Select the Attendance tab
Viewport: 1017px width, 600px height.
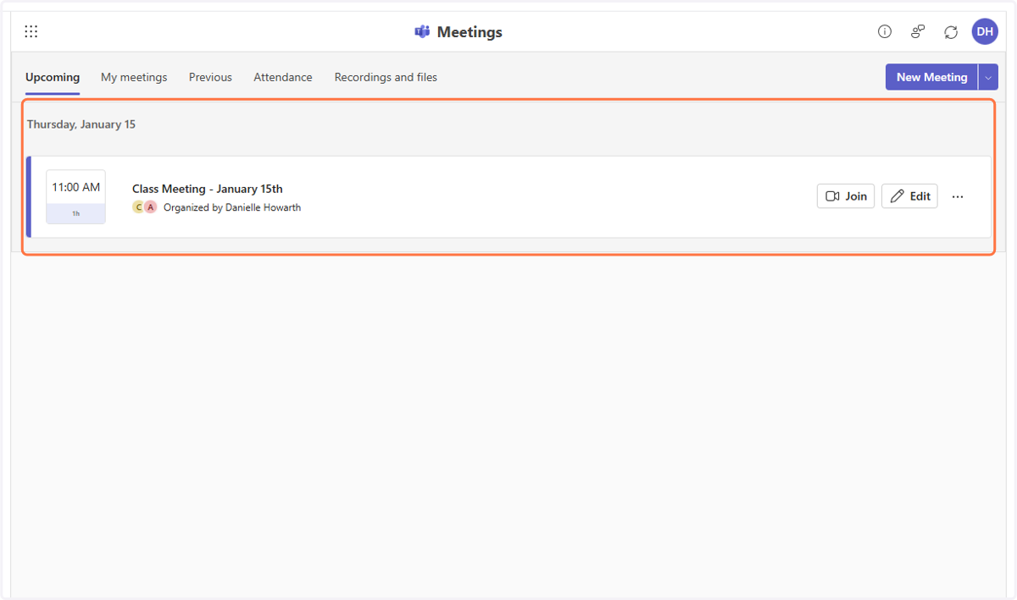(283, 77)
